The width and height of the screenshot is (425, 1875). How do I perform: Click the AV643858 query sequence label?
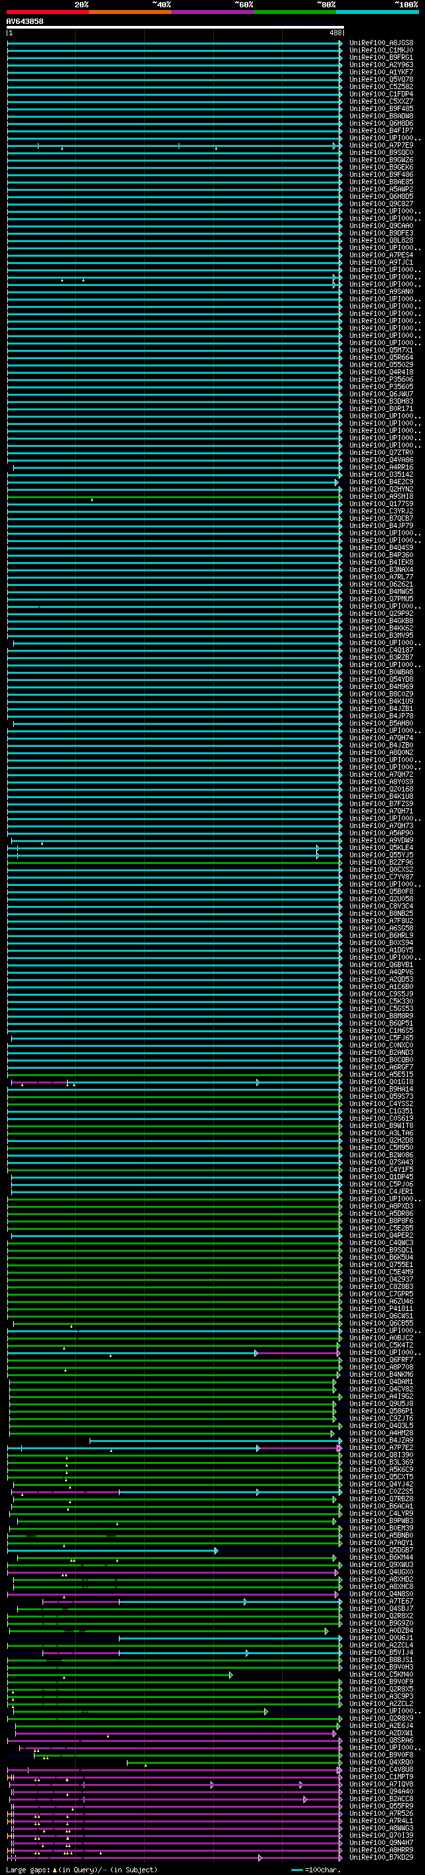[25, 22]
